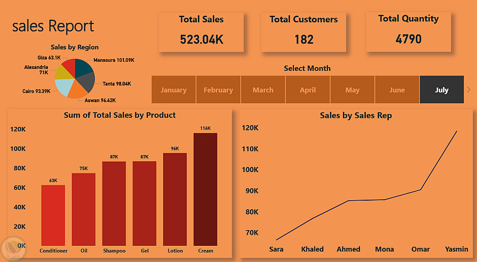The image size is (477, 262).
Task: Filter report by June
Action: point(397,90)
